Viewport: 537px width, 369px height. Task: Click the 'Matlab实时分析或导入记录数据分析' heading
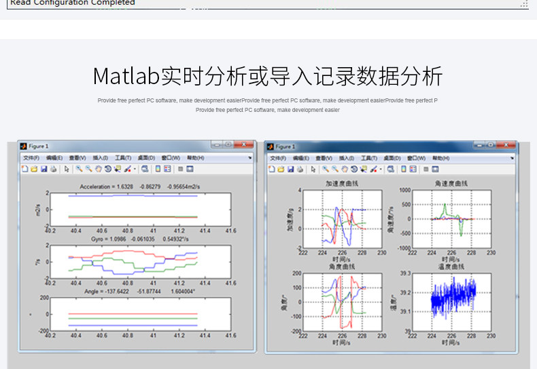[268, 76]
